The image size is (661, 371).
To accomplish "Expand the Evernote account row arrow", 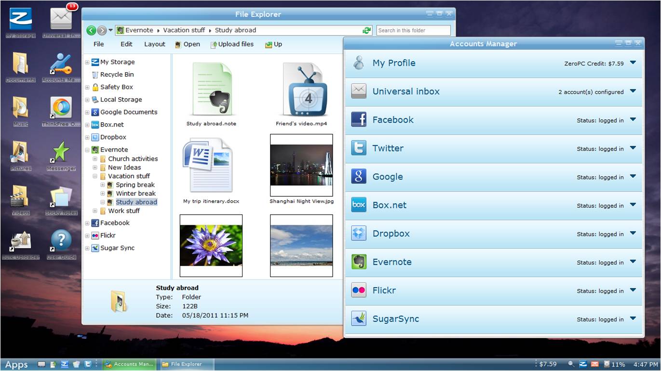I will [x=633, y=262].
